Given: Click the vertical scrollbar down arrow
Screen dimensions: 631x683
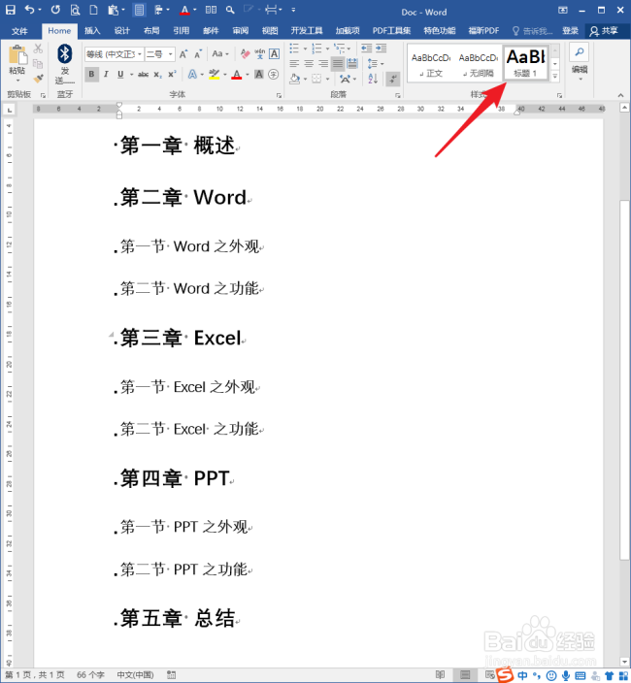Looking at the screenshot, I should (x=624, y=662).
